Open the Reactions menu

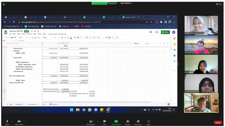pyautogui.click(x=138, y=122)
